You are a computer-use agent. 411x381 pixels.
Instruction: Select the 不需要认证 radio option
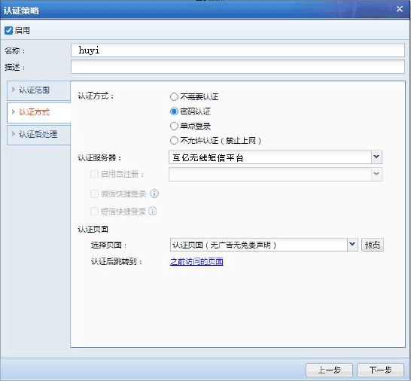174,97
